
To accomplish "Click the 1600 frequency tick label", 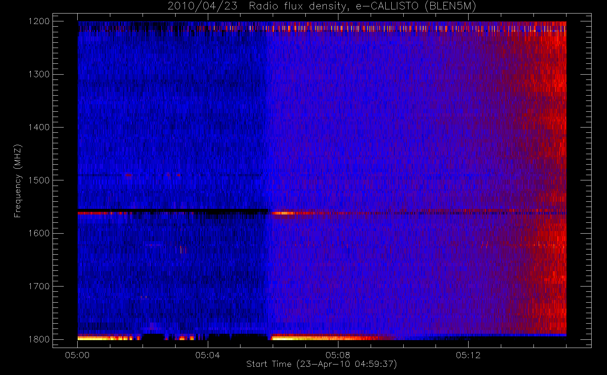I will pos(39,233).
